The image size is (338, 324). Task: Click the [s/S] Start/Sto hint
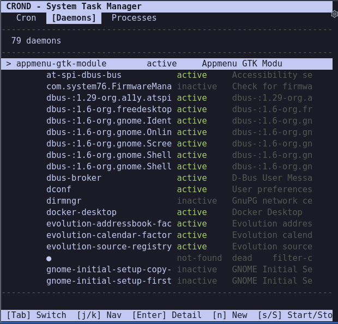(x=295, y=315)
